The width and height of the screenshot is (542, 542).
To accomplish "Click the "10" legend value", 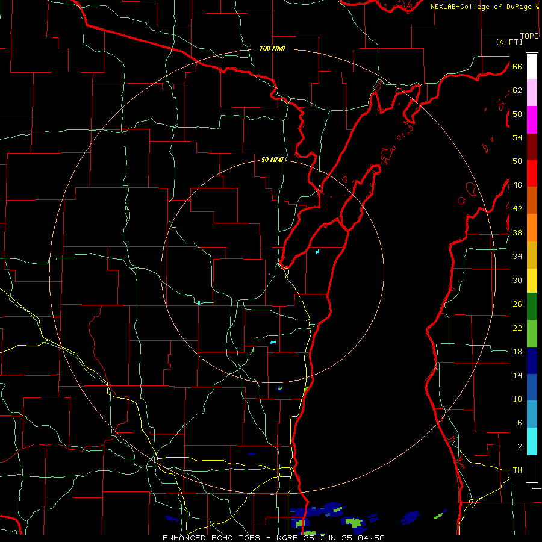I will coord(517,399).
